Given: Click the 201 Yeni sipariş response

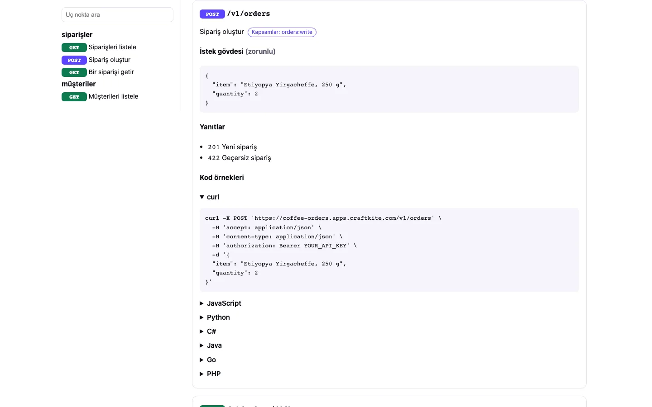Looking at the screenshot, I should [232, 147].
